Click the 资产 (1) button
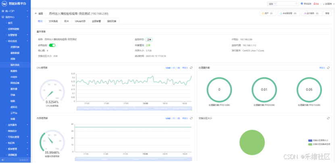This screenshot has height=163, width=335. click(x=268, y=13)
